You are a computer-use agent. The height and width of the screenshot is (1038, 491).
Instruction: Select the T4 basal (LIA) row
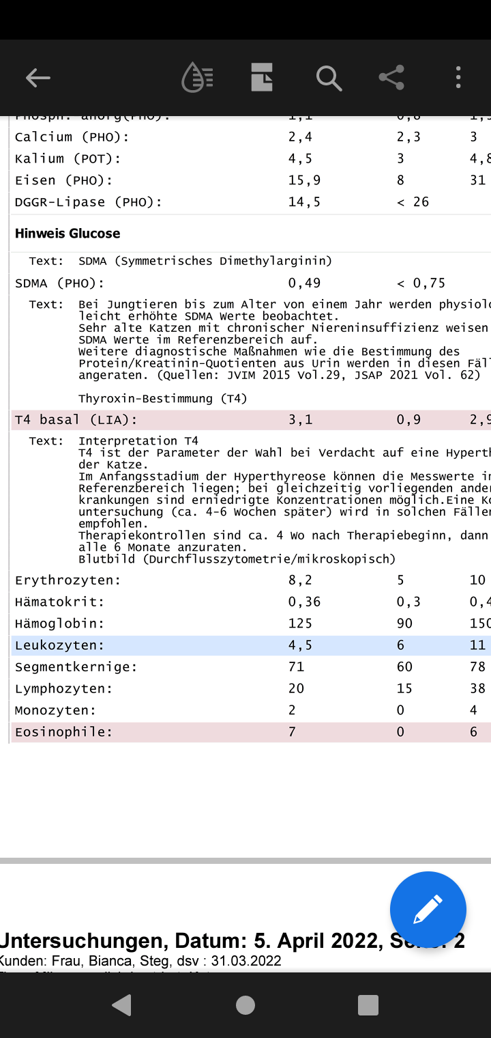[x=251, y=420]
